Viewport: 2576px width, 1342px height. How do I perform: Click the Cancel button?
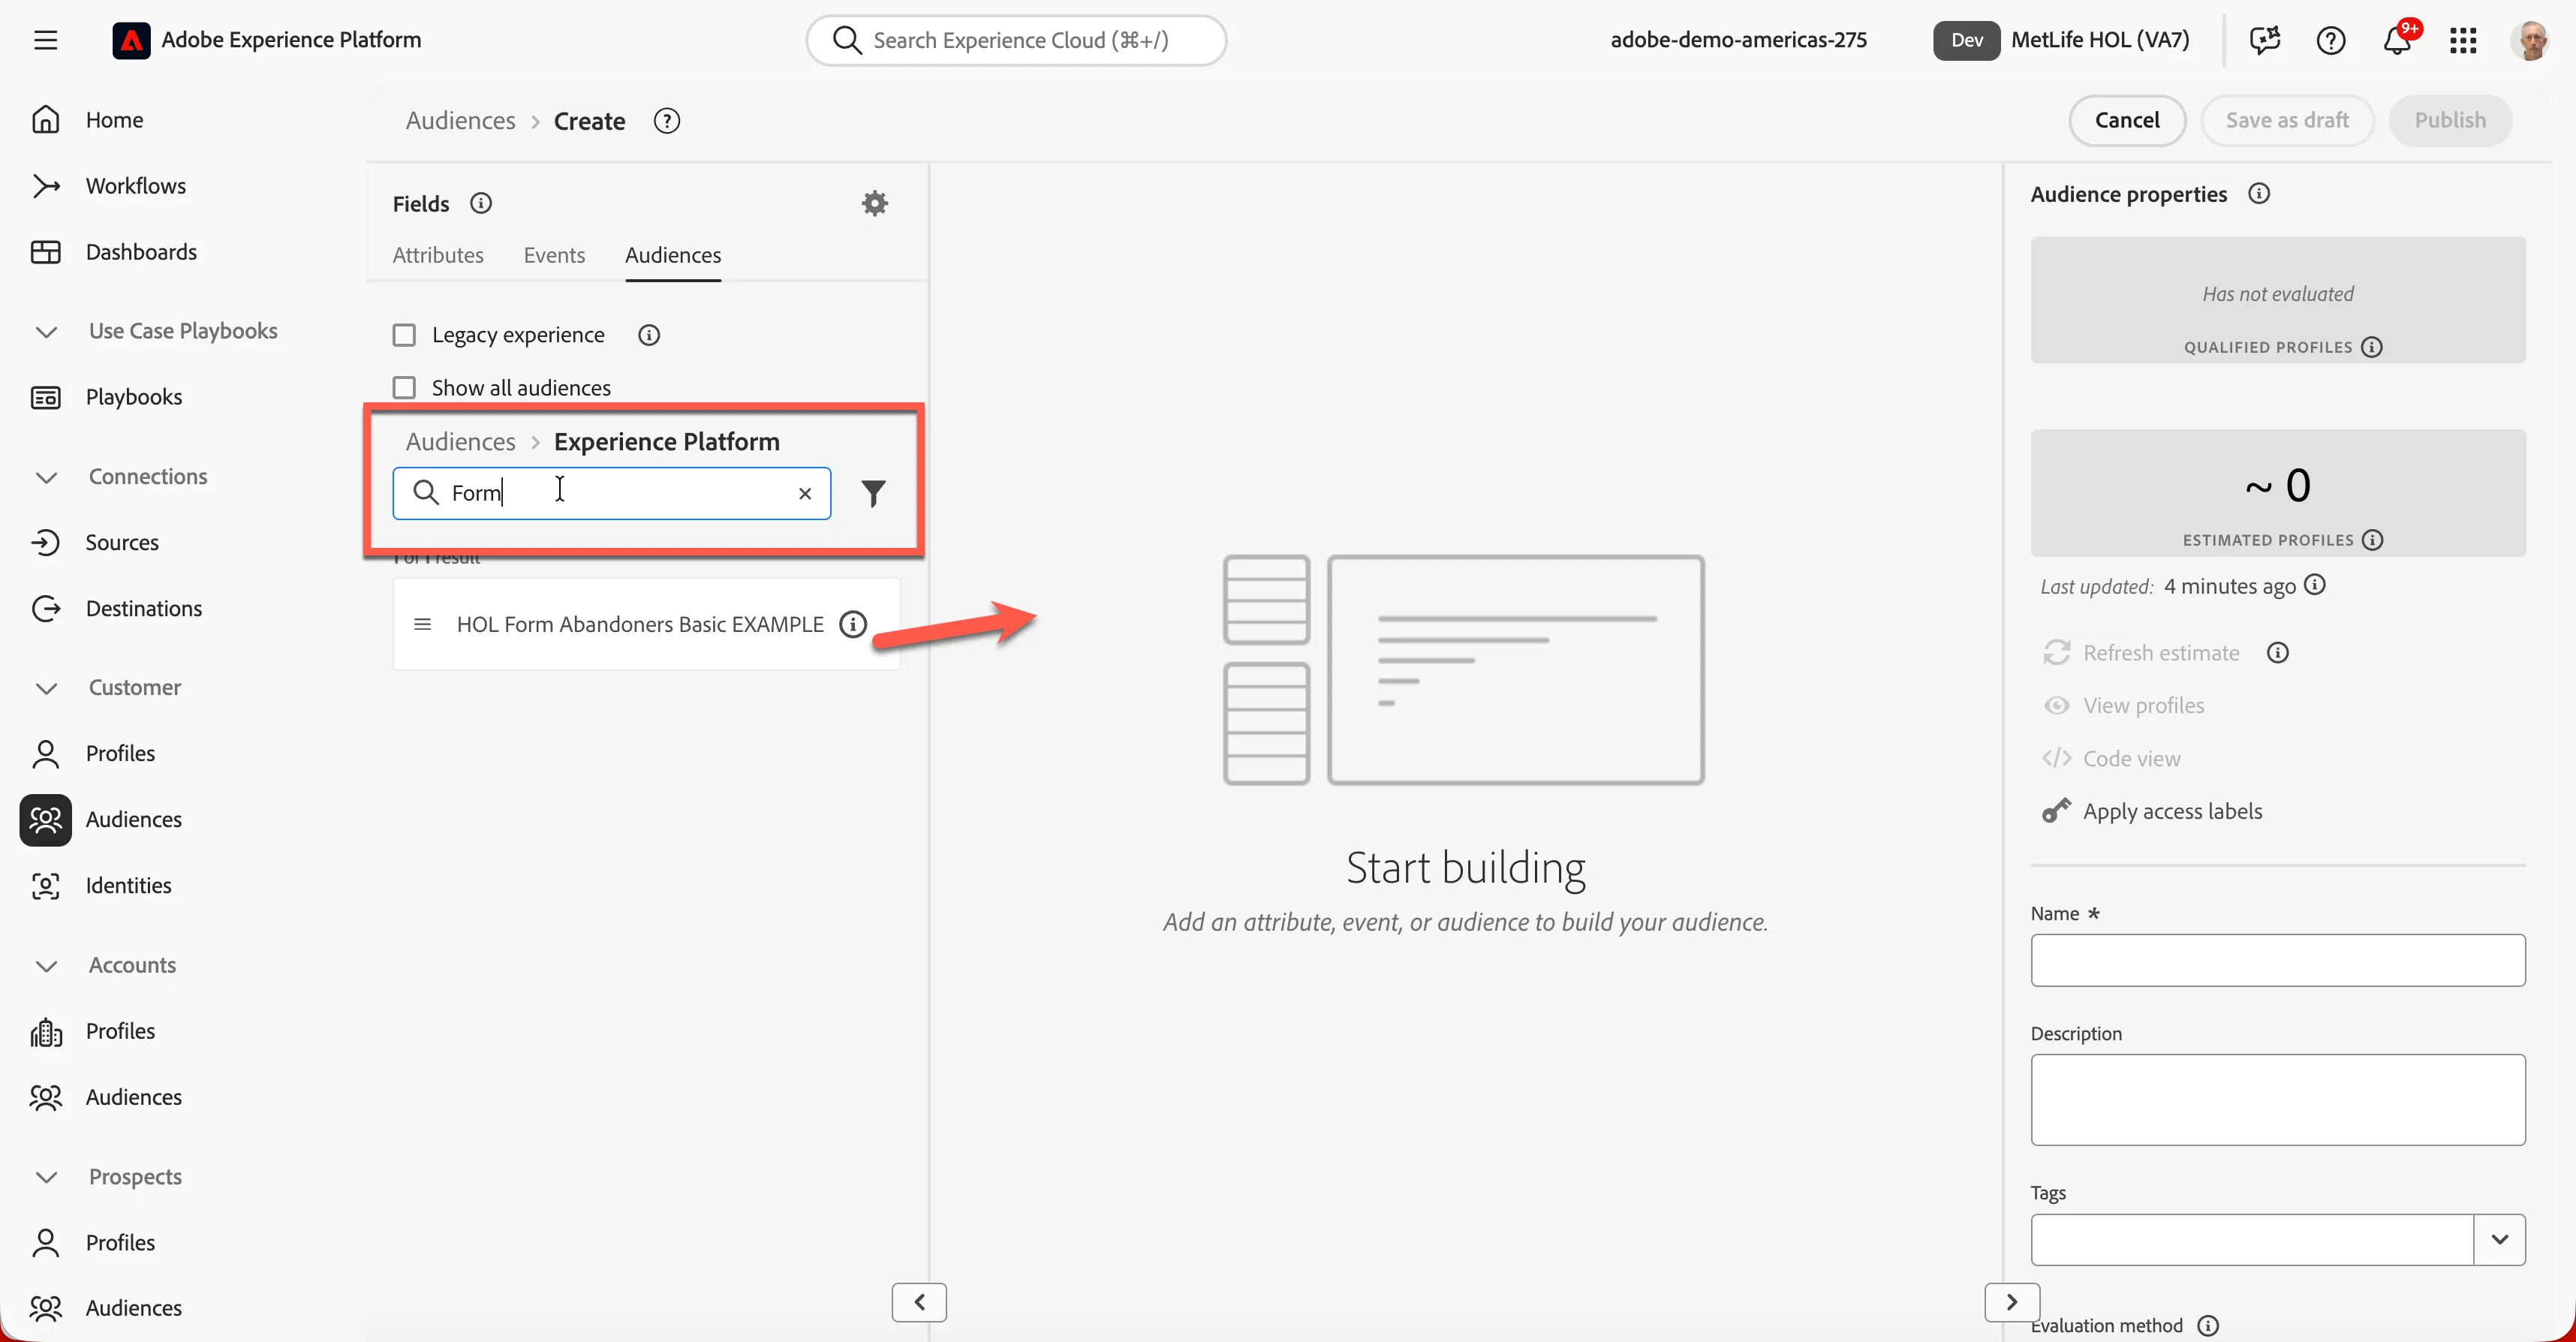tap(2127, 120)
